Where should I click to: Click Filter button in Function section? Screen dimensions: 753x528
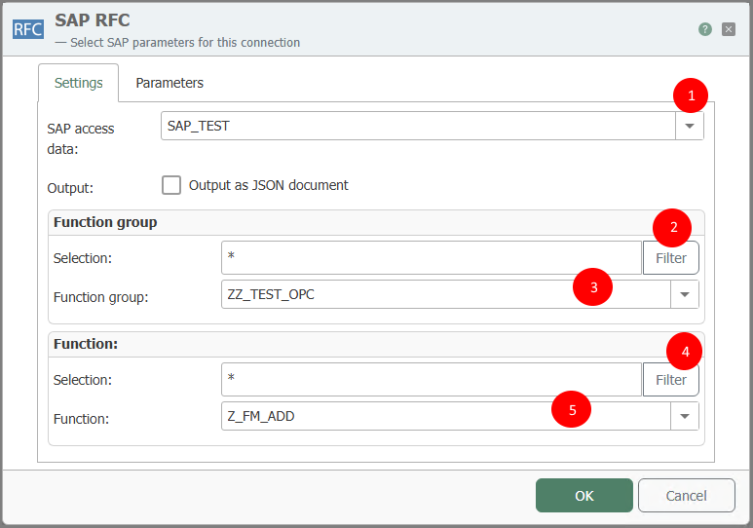(670, 380)
